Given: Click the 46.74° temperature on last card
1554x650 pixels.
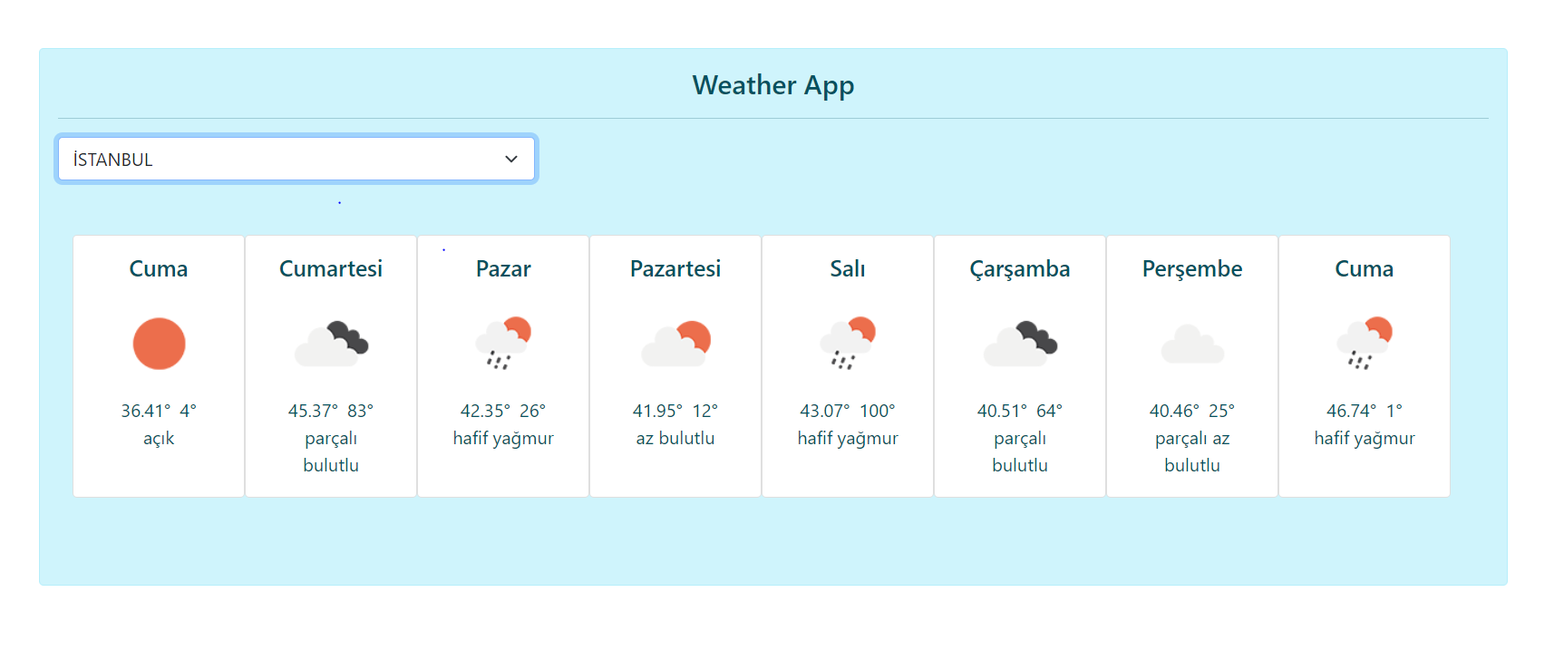Looking at the screenshot, I should [x=1352, y=411].
